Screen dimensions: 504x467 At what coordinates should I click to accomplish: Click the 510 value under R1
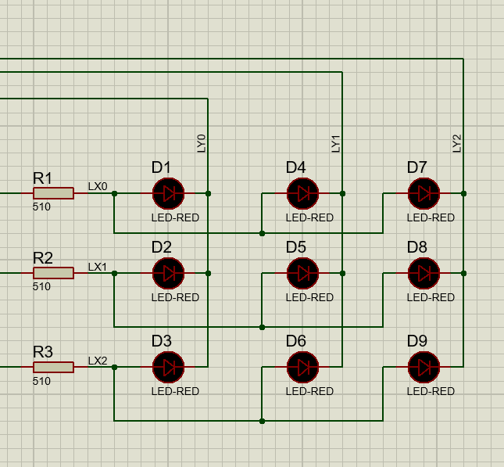(x=41, y=207)
